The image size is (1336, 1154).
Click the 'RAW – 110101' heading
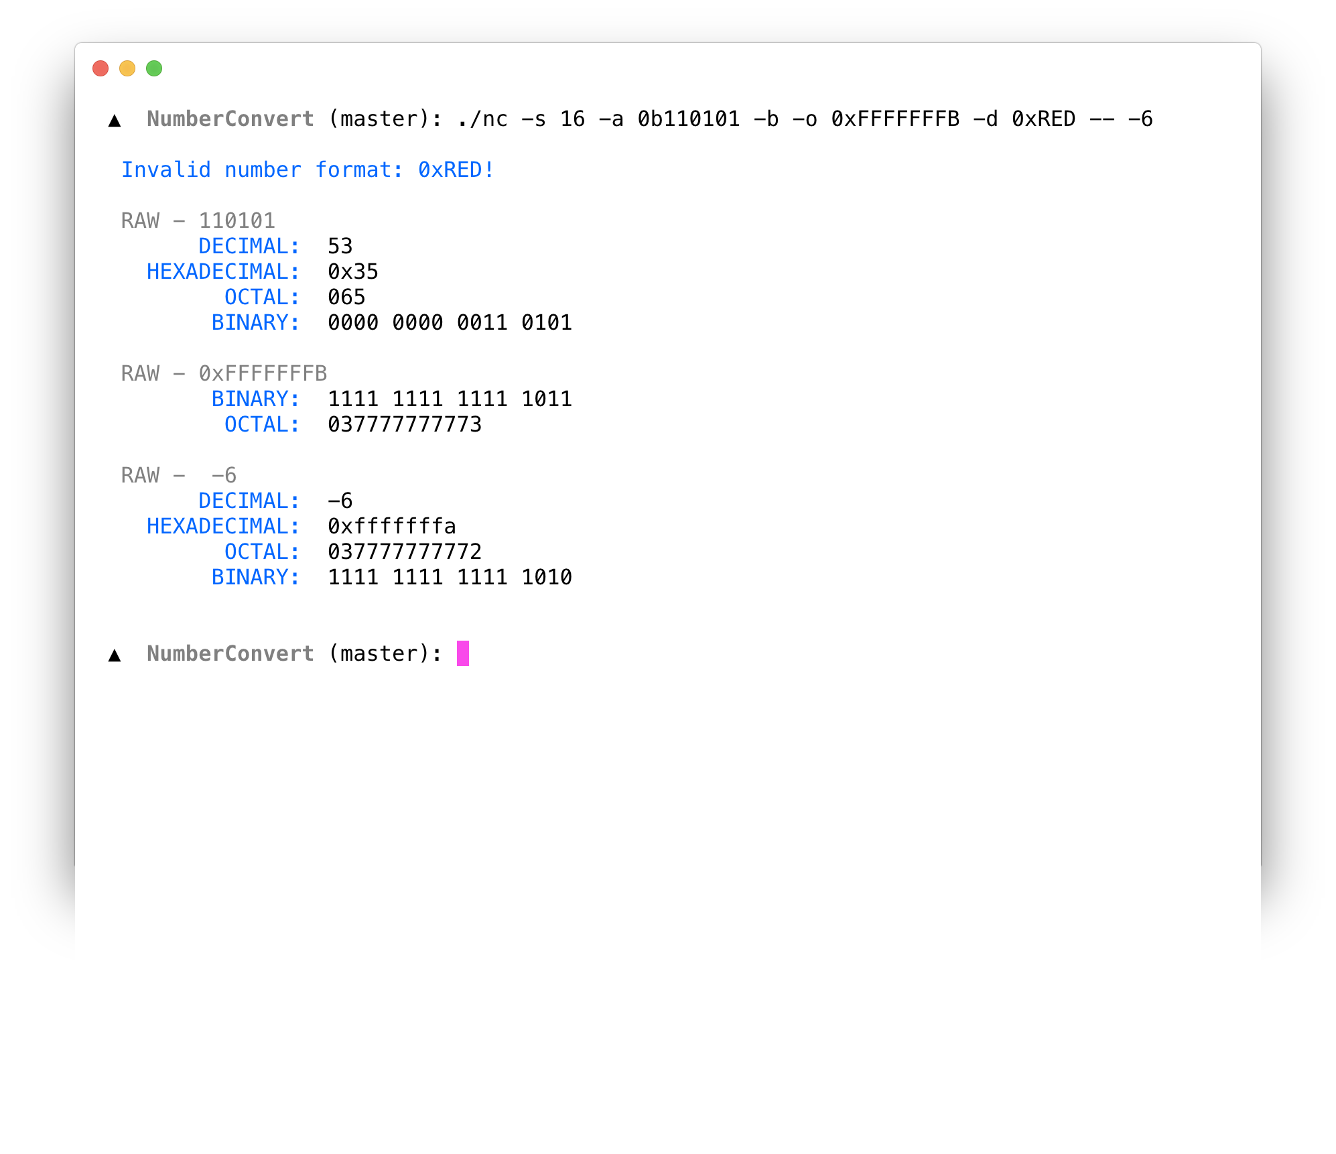coord(198,221)
